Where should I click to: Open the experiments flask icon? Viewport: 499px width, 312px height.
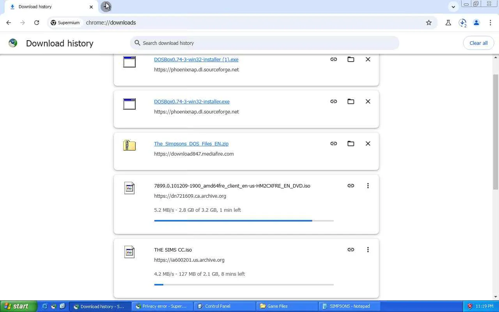pos(448,23)
